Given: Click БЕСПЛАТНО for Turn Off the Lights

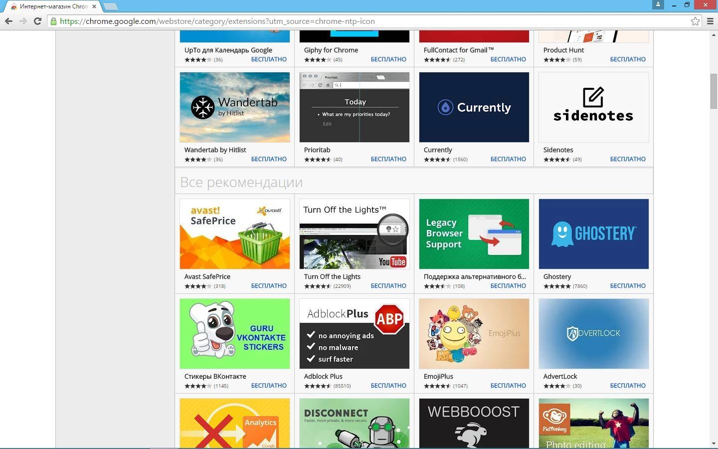Looking at the screenshot, I should [x=388, y=286].
